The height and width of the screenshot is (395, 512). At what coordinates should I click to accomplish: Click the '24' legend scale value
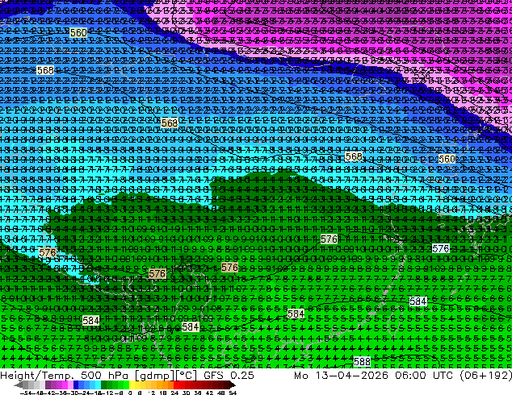(x=174, y=393)
